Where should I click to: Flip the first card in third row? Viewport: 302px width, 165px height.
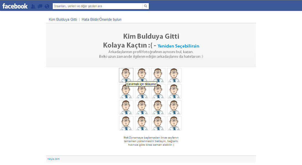click(126, 107)
